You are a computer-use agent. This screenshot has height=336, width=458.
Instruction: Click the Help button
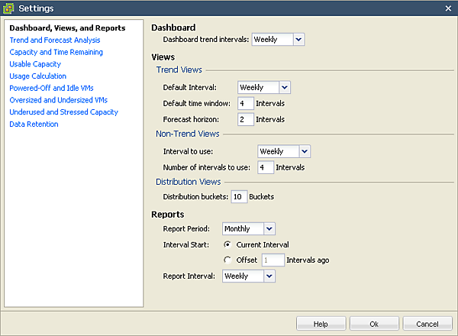click(321, 324)
